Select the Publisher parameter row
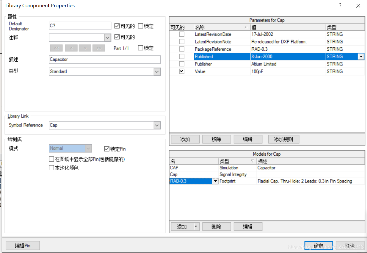 [x=222, y=64]
